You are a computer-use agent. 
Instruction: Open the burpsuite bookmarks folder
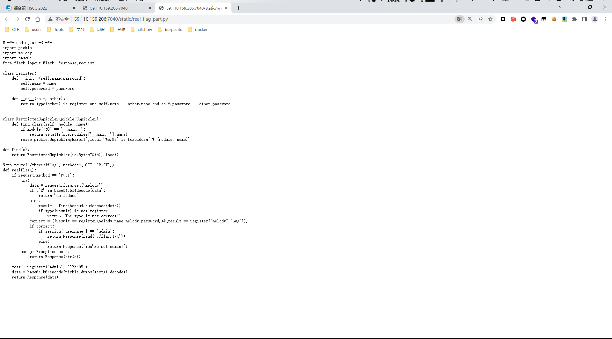170,29
